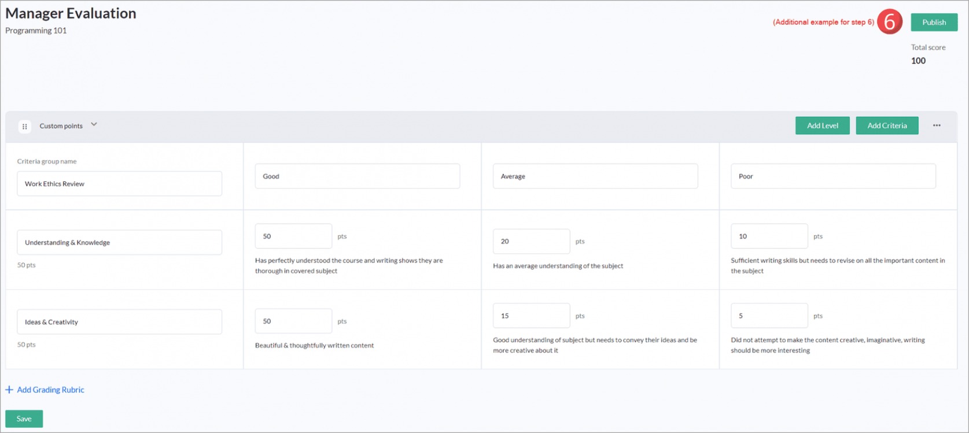Click the Publish button

pyautogui.click(x=934, y=22)
